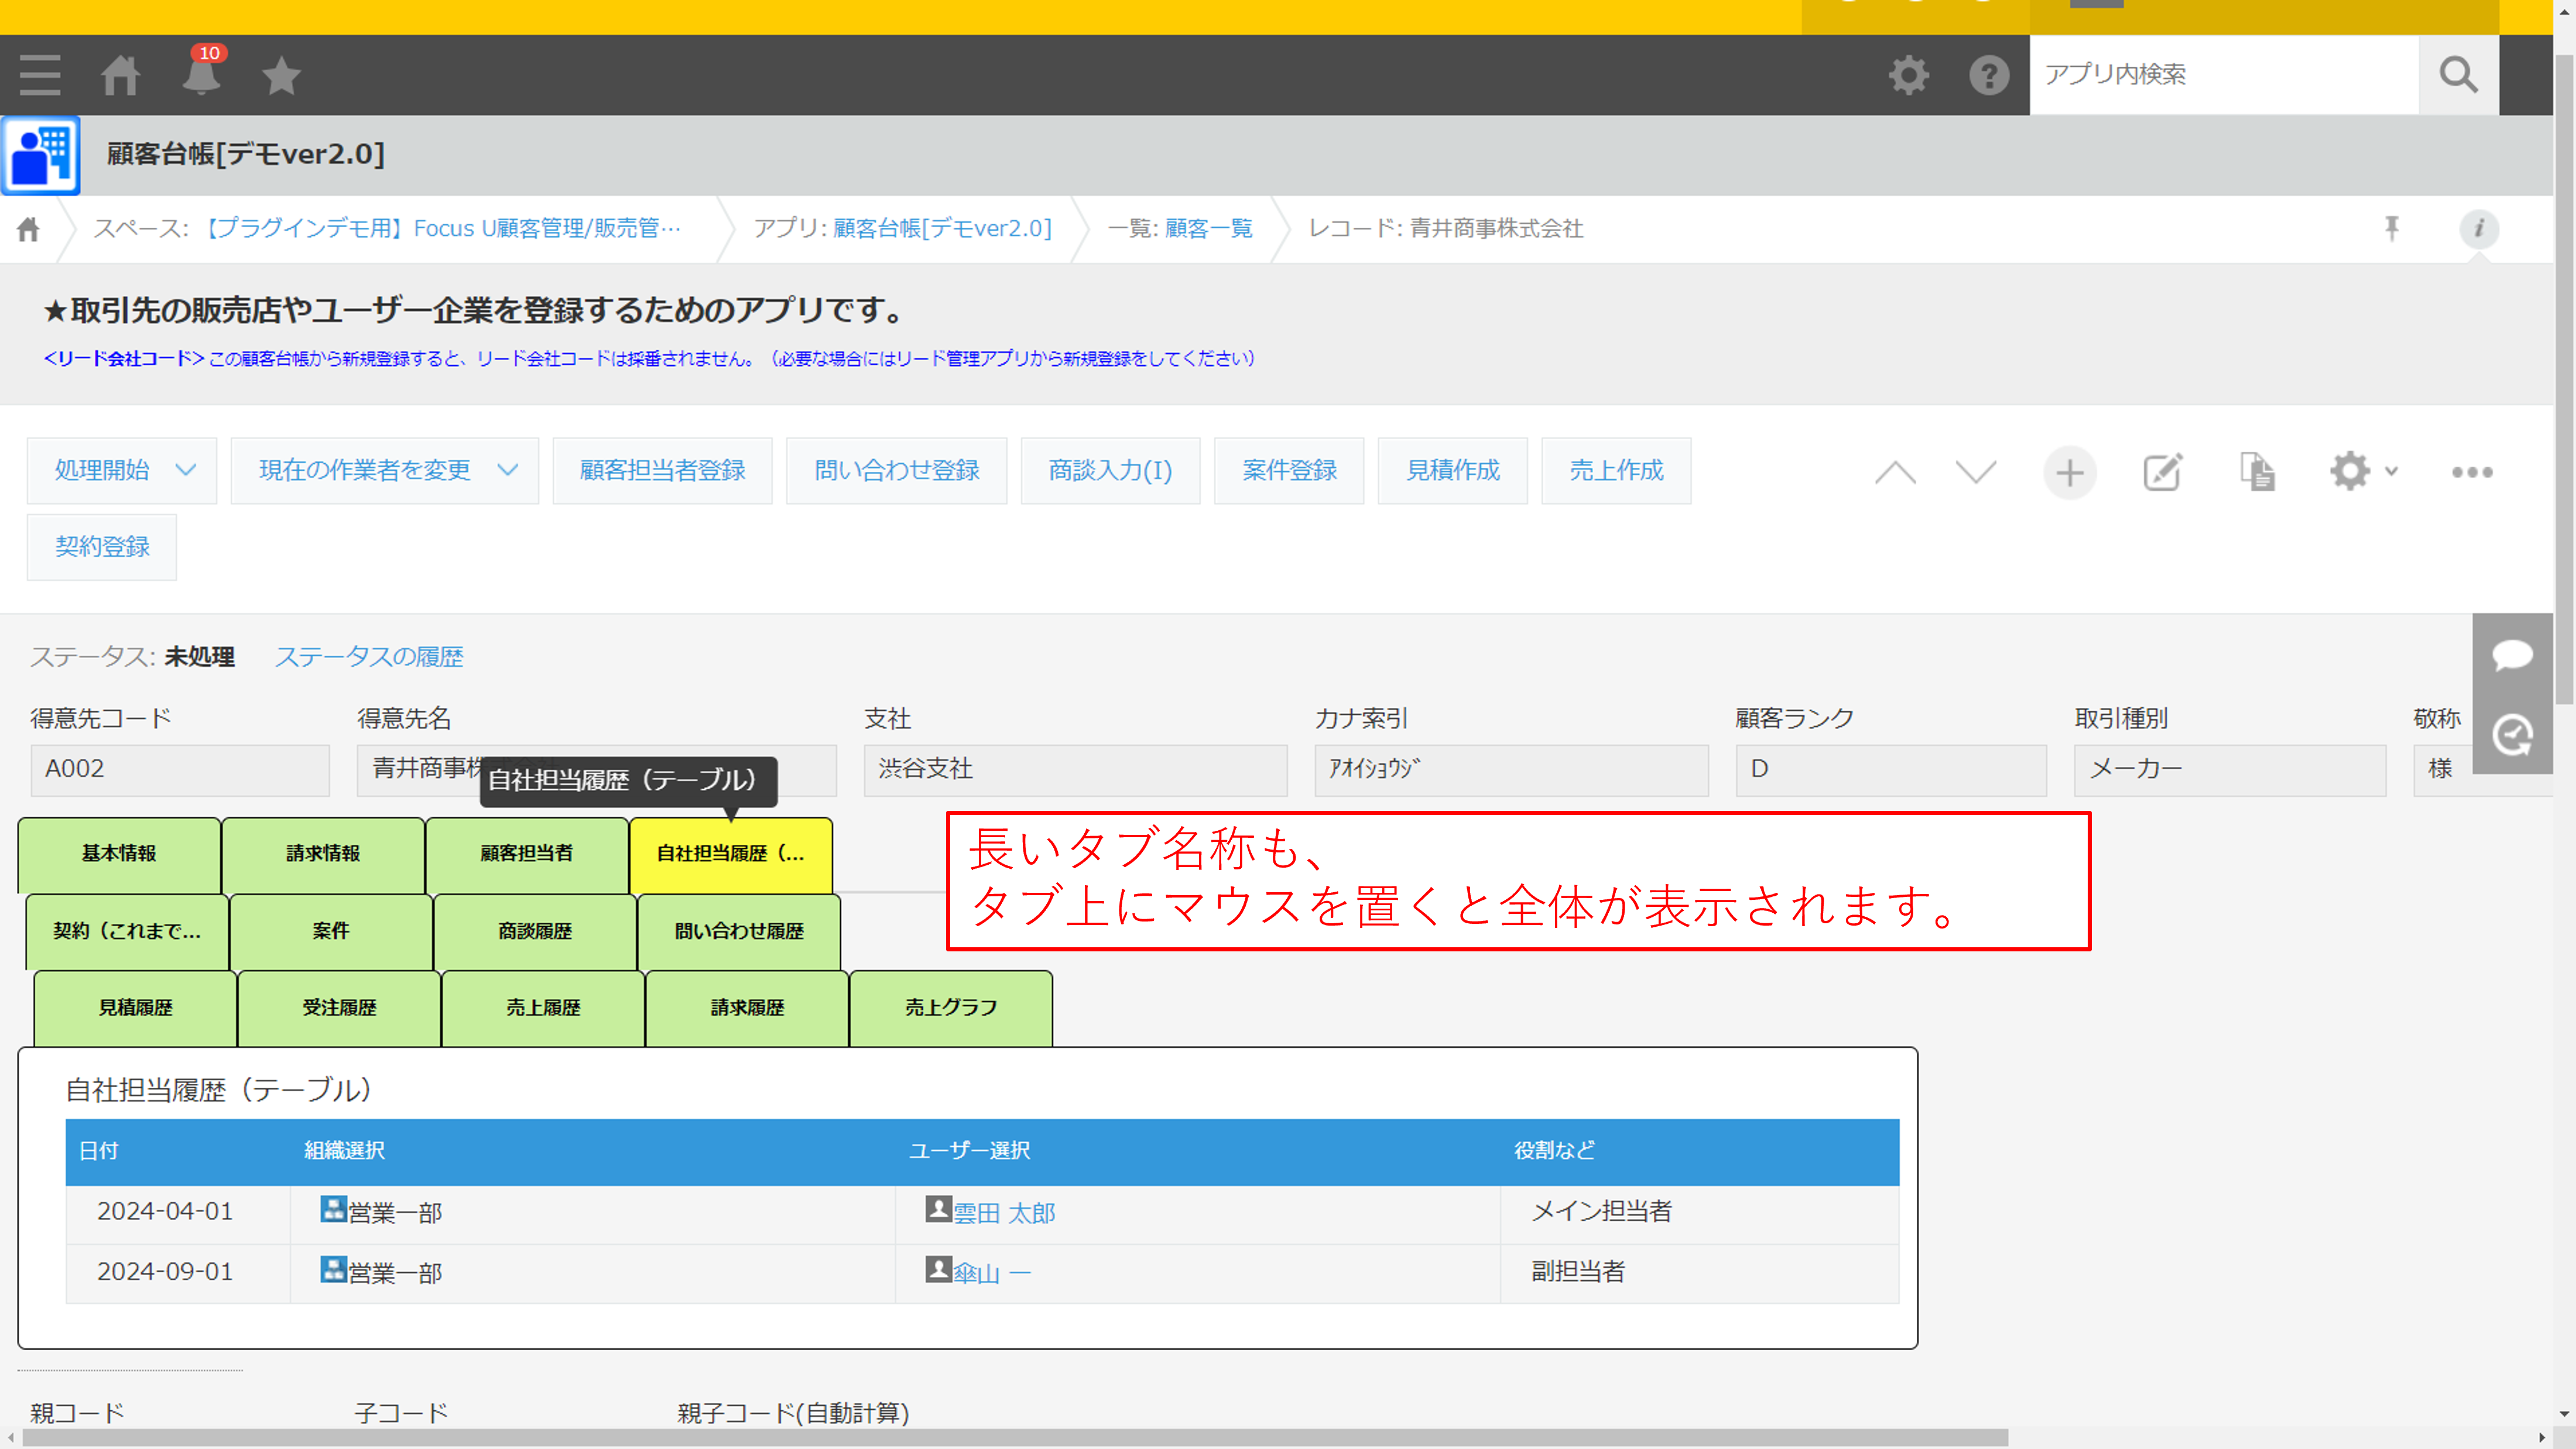Open more options ellipsis icon

point(2471,472)
